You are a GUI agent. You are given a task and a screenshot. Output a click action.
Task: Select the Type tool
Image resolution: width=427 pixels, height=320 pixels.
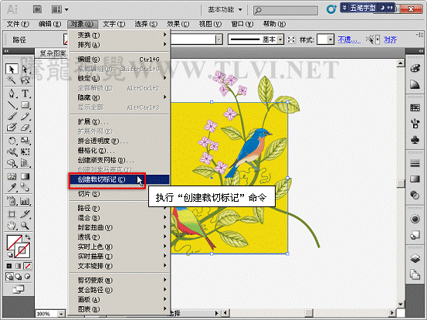pos(25,94)
